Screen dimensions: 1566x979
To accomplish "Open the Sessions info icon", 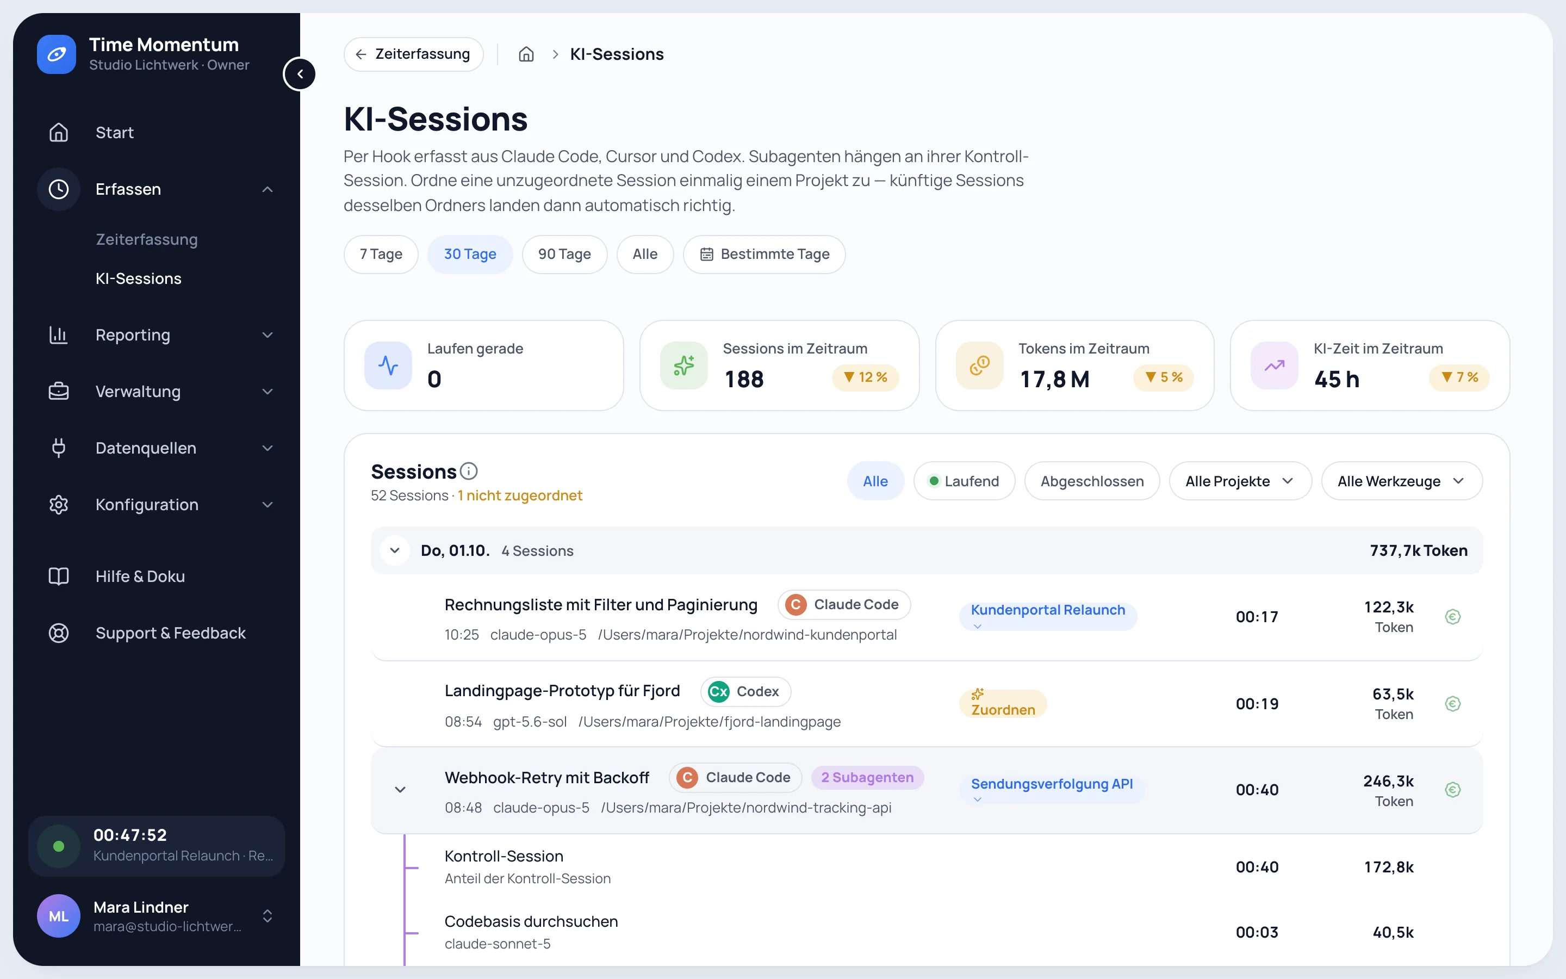I will click(469, 470).
